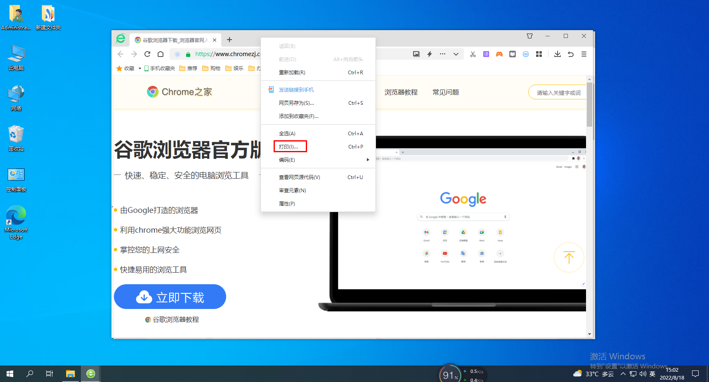
Task: Click the page vertical scrollbar thumb
Action: click(589, 104)
